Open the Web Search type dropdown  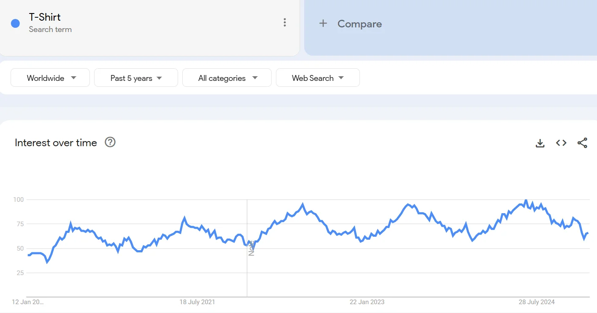pyautogui.click(x=318, y=78)
